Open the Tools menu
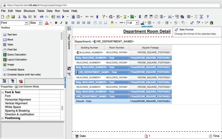This screenshot has width=222, height=139. 66,11
